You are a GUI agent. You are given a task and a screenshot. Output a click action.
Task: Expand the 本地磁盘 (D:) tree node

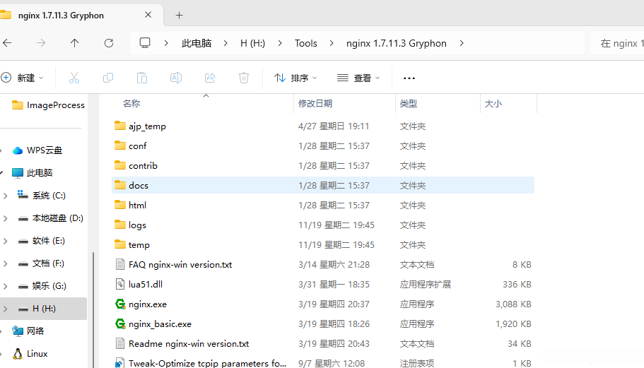pos(6,218)
